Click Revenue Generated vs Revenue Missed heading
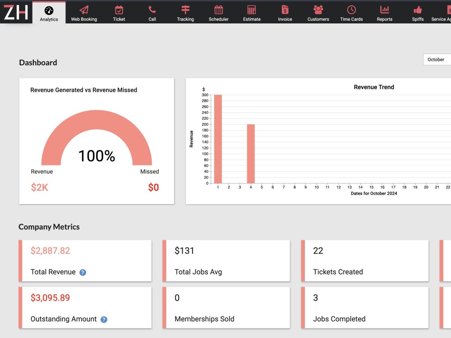 coord(84,90)
